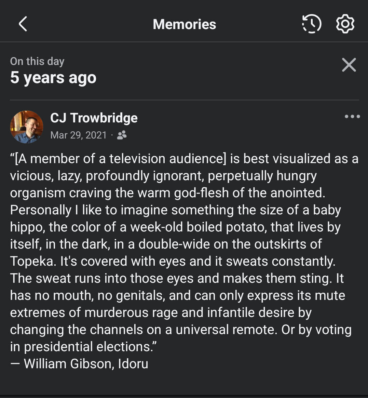Tap the Memories page title

(x=184, y=24)
